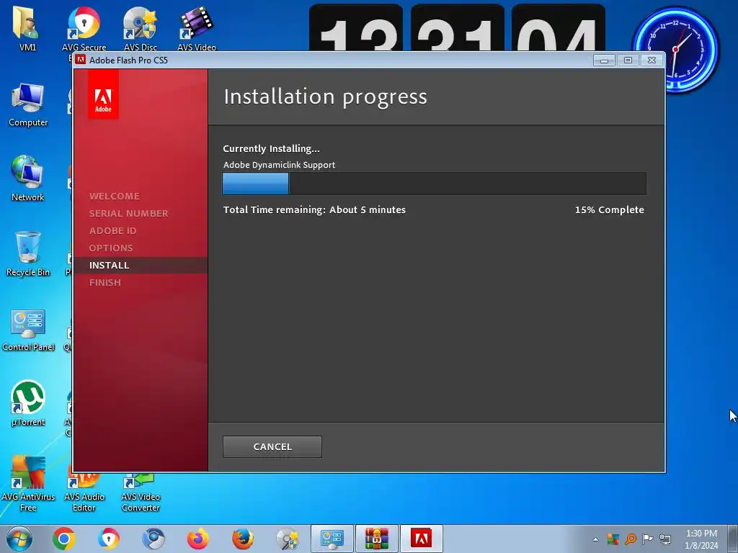The image size is (738, 553).
Task: Open the disc shield taskbar icon
Action: coord(288,539)
